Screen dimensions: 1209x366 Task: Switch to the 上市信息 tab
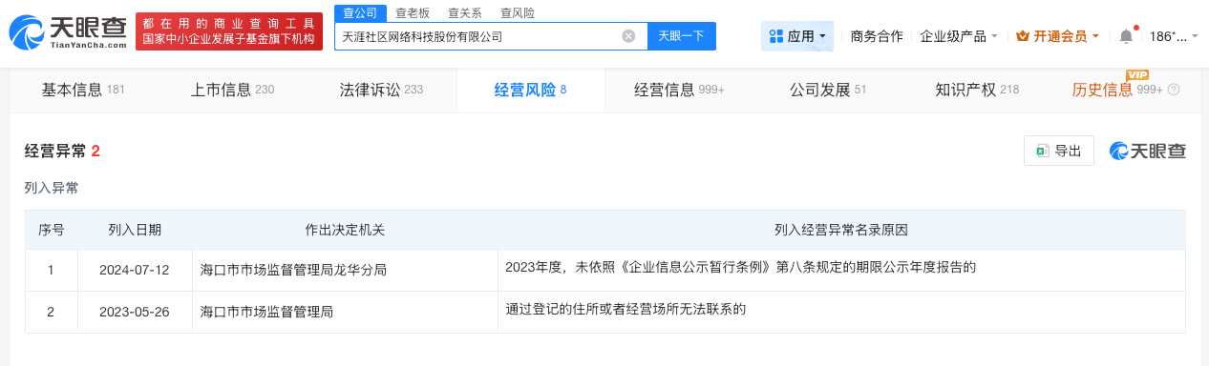coord(232,91)
